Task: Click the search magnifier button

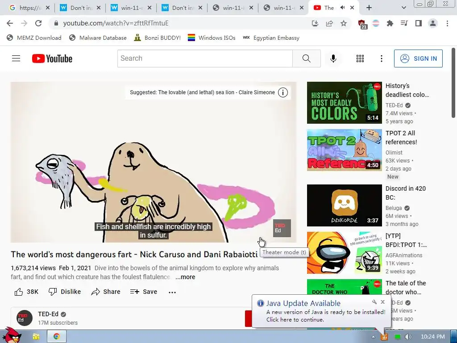Action: click(306, 59)
